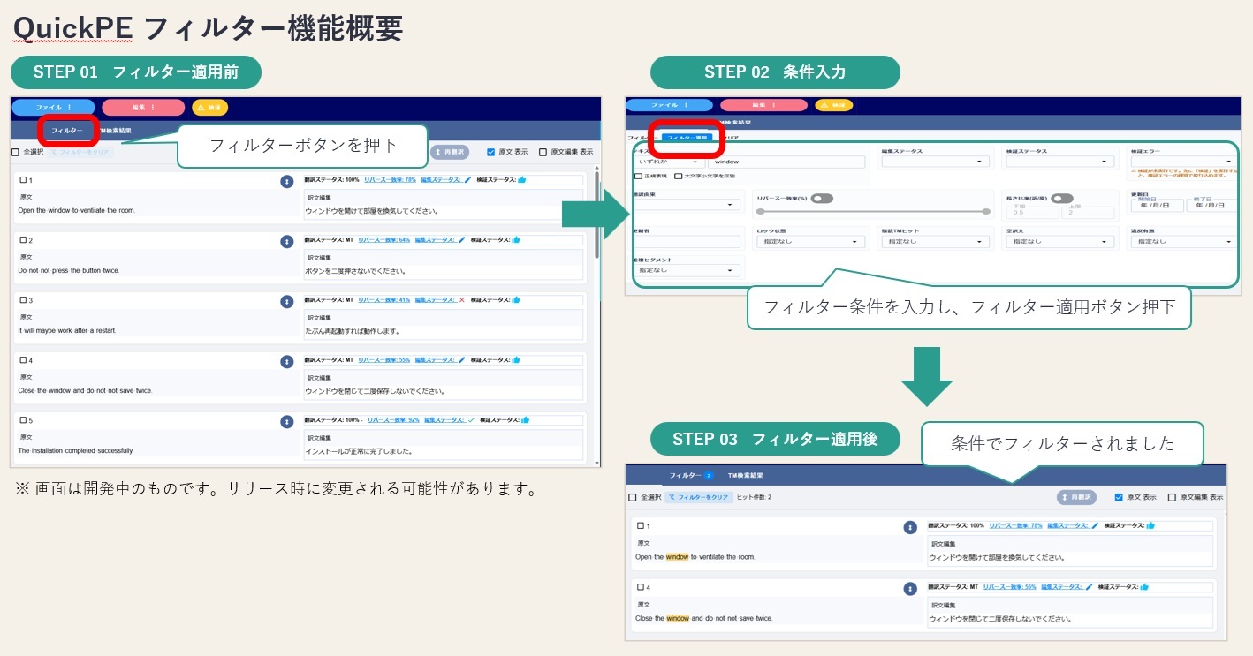Tick the 全選択 checkbox in STEP 01

point(15,152)
